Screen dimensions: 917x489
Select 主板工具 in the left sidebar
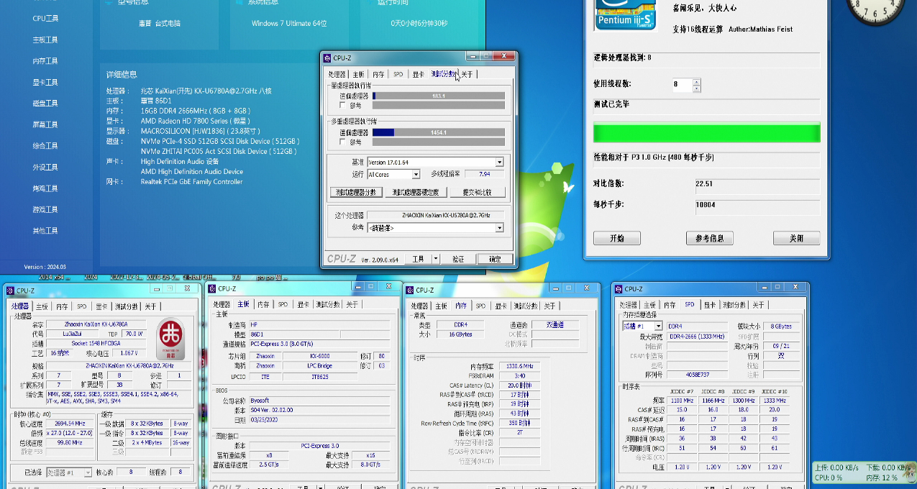coord(45,40)
